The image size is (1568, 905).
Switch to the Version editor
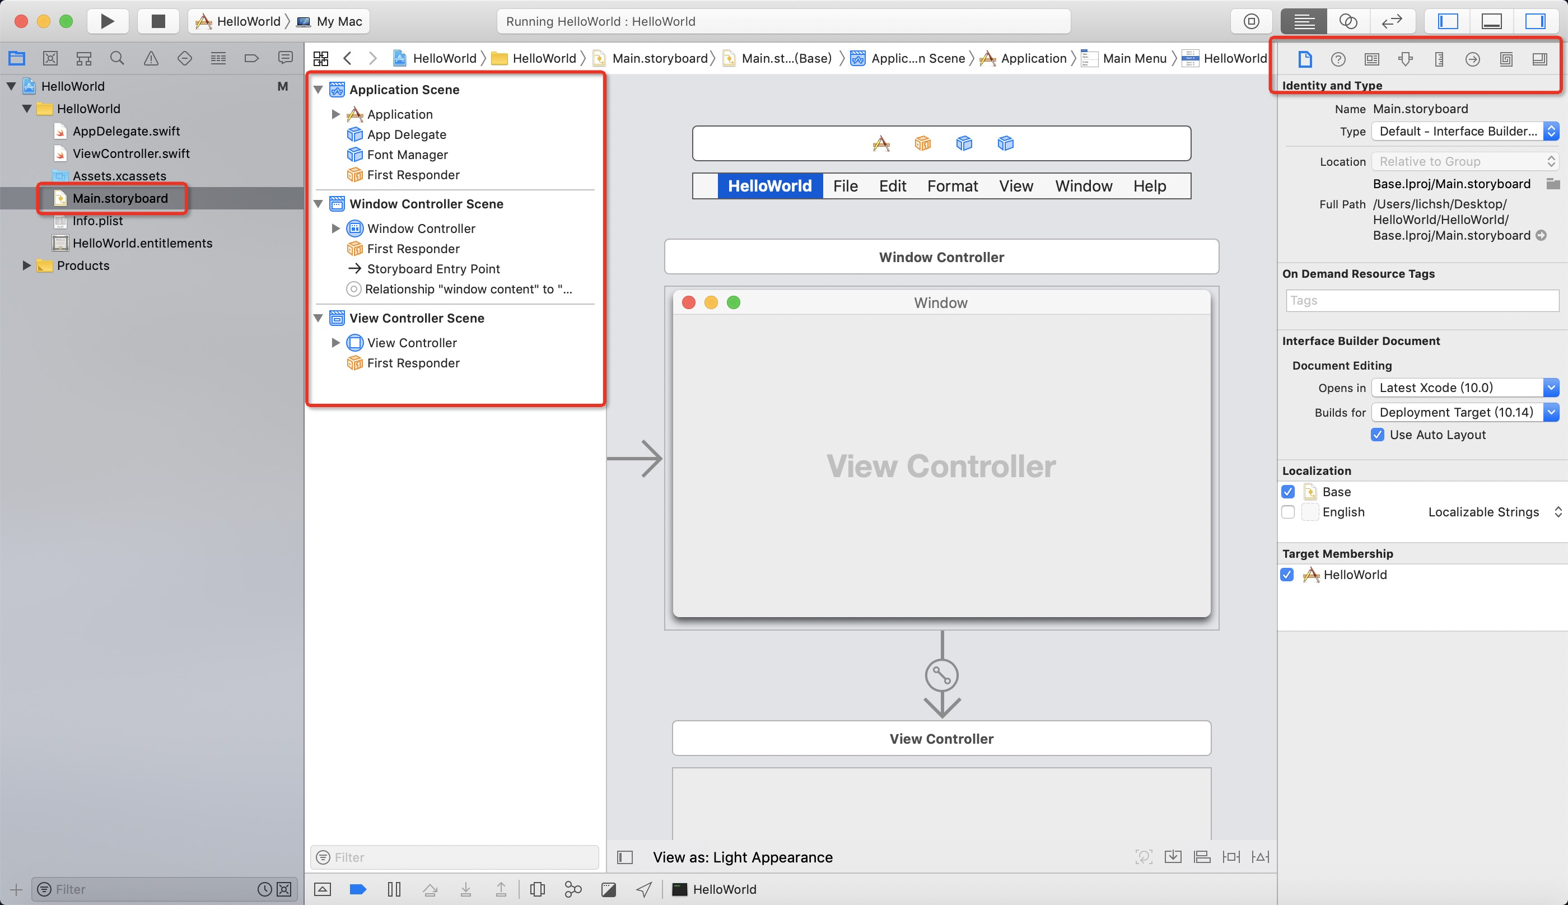tap(1392, 21)
